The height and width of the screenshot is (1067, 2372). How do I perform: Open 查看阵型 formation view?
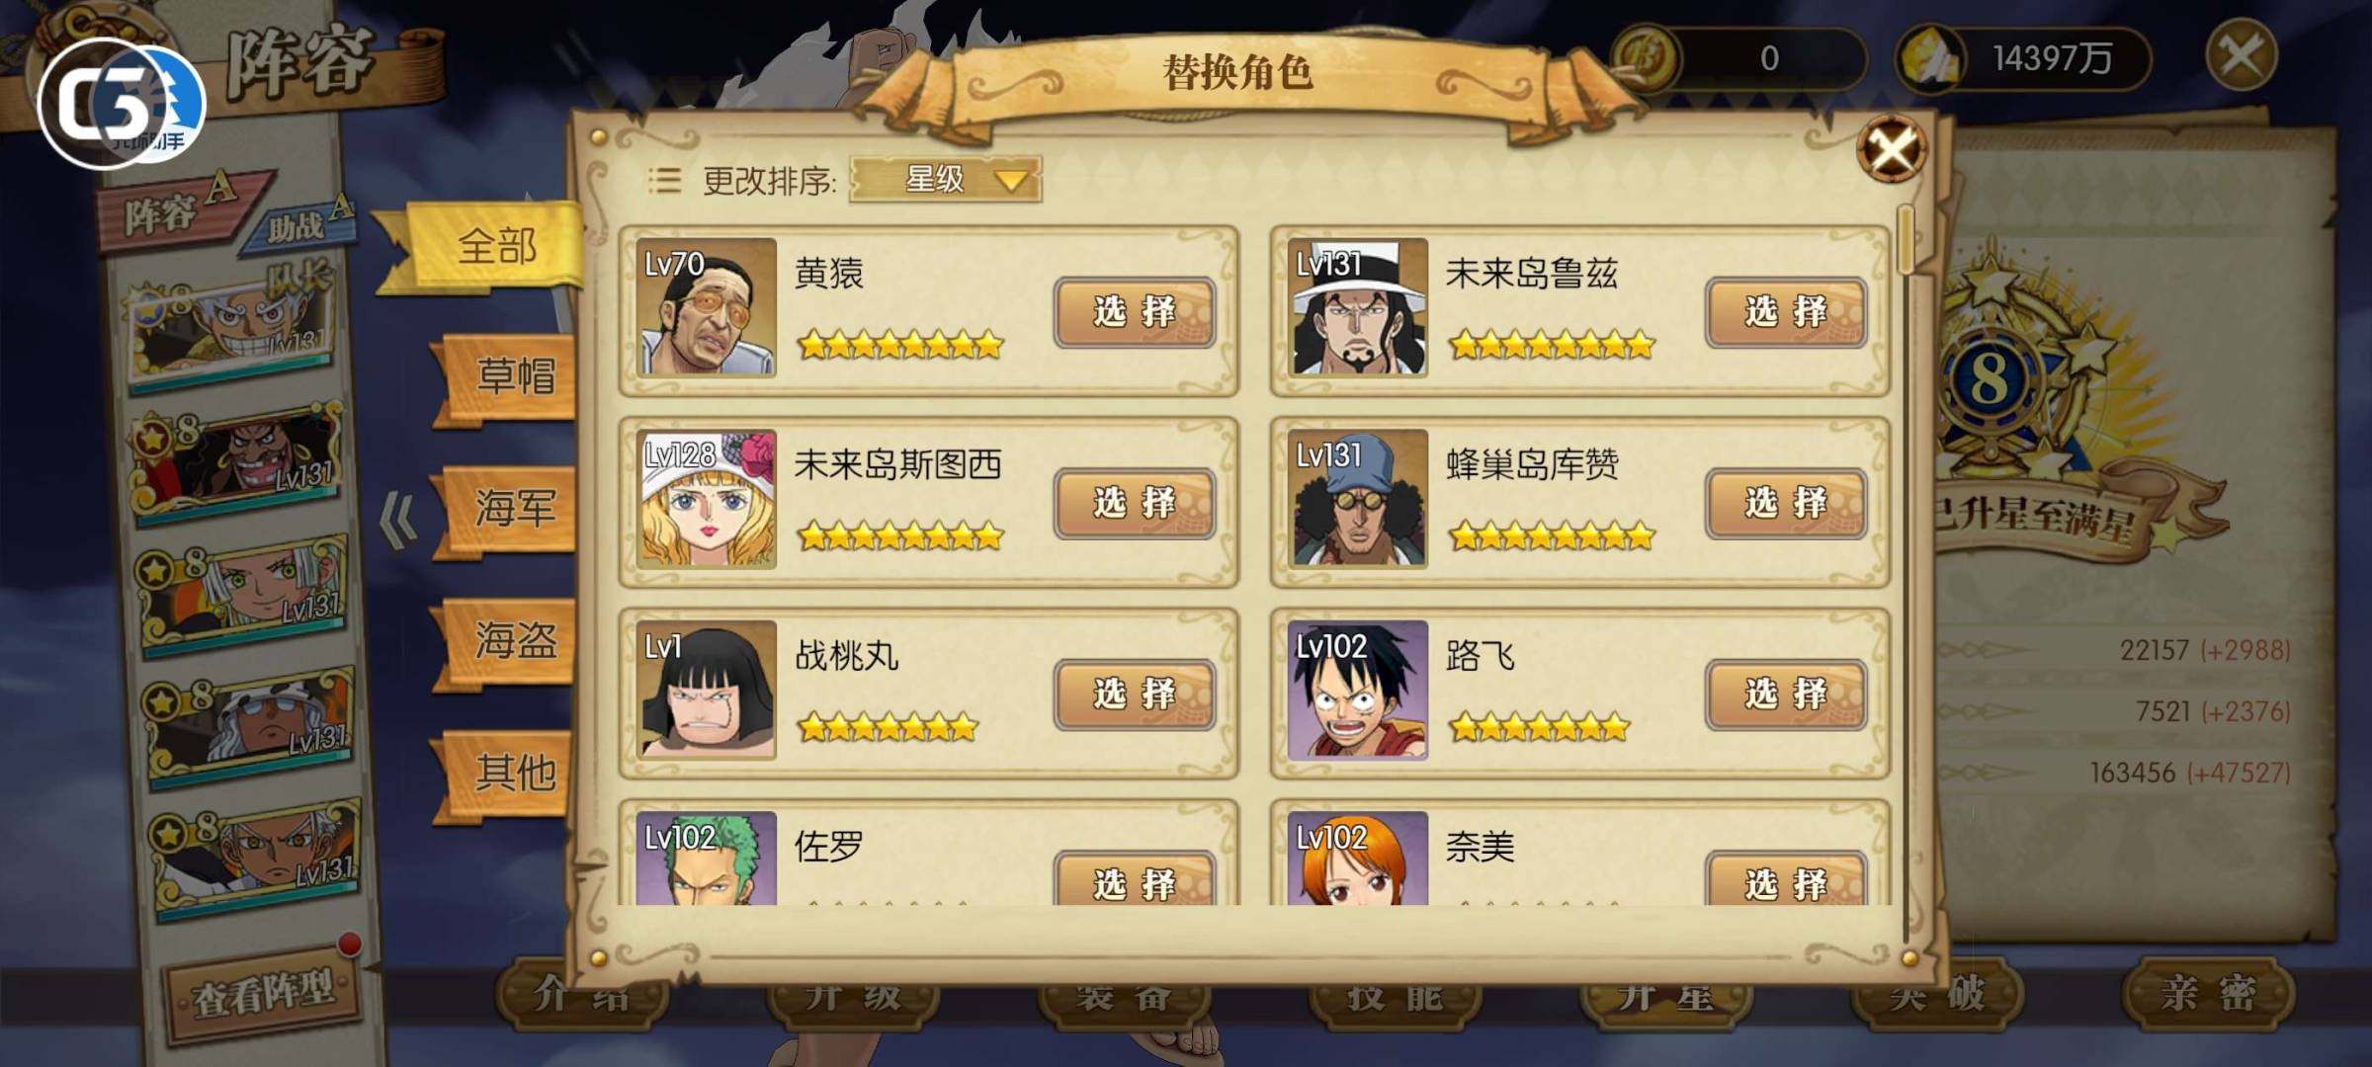tap(263, 994)
